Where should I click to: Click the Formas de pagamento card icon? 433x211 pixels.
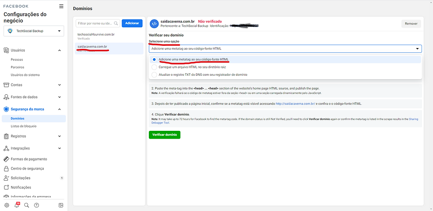pos(6,159)
